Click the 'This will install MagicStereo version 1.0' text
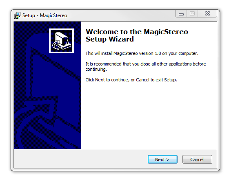Screen dimensions: 229x177 tap(142, 53)
